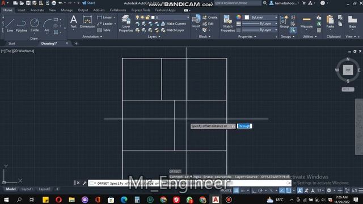
Task: Select the Line draw tool
Action: pos(10,25)
